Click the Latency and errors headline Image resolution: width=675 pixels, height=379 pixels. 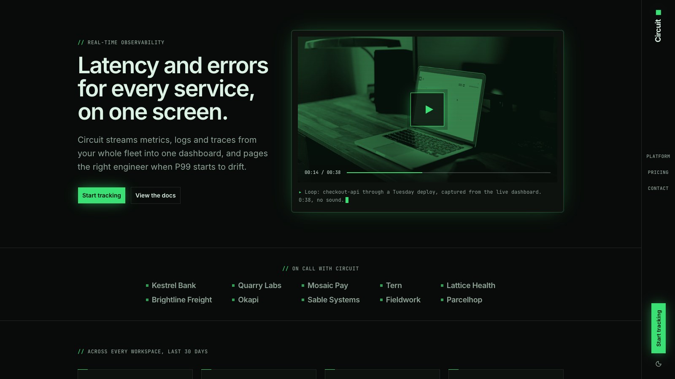click(173, 89)
